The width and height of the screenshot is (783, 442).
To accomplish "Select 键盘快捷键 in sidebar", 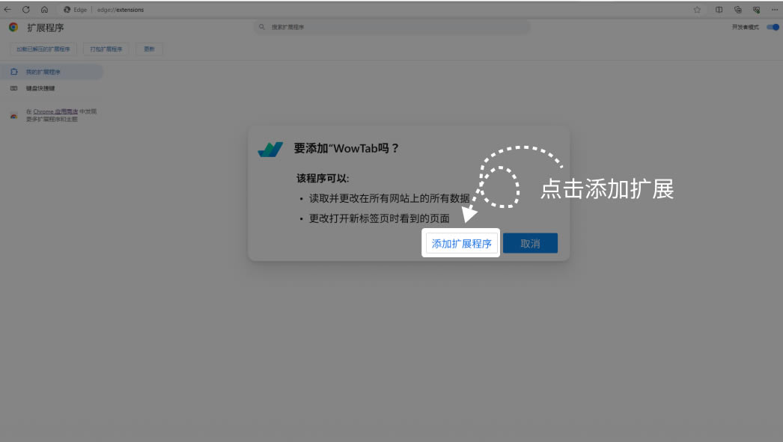I will pyautogui.click(x=40, y=88).
